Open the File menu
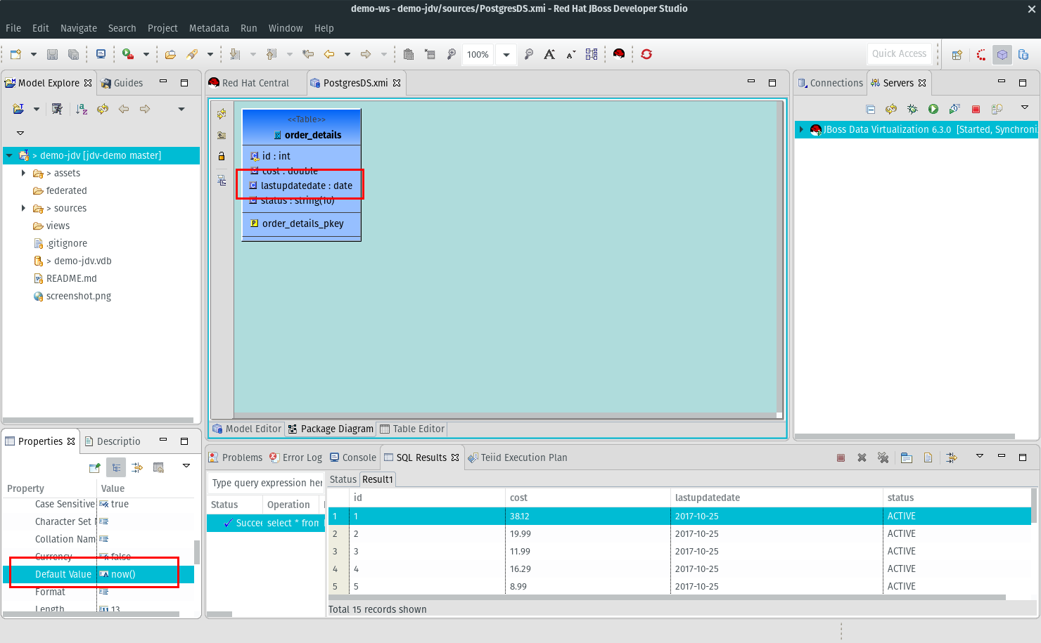Screen dimensions: 1041x643 pyautogui.click(x=13, y=28)
